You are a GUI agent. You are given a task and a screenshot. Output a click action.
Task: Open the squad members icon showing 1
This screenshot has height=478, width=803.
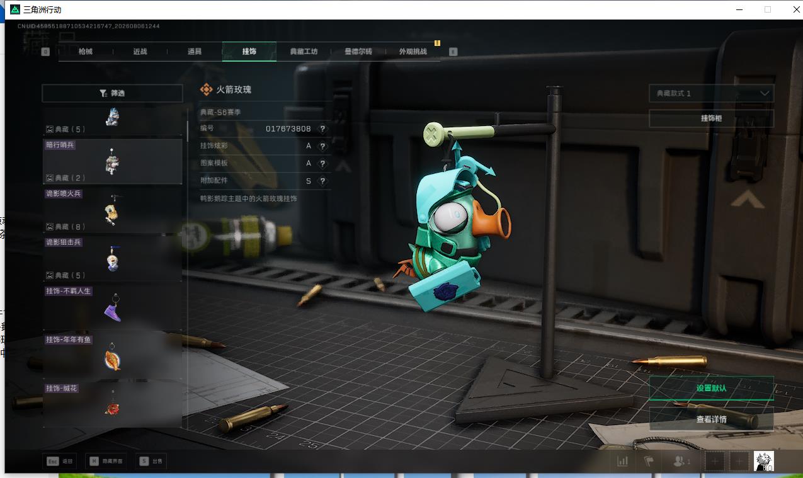682,462
